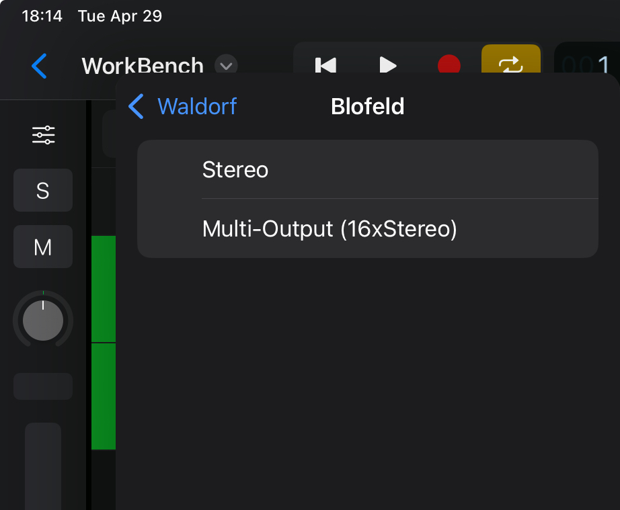Click the track volume fader
The image size is (620, 510).
(43, 466)
